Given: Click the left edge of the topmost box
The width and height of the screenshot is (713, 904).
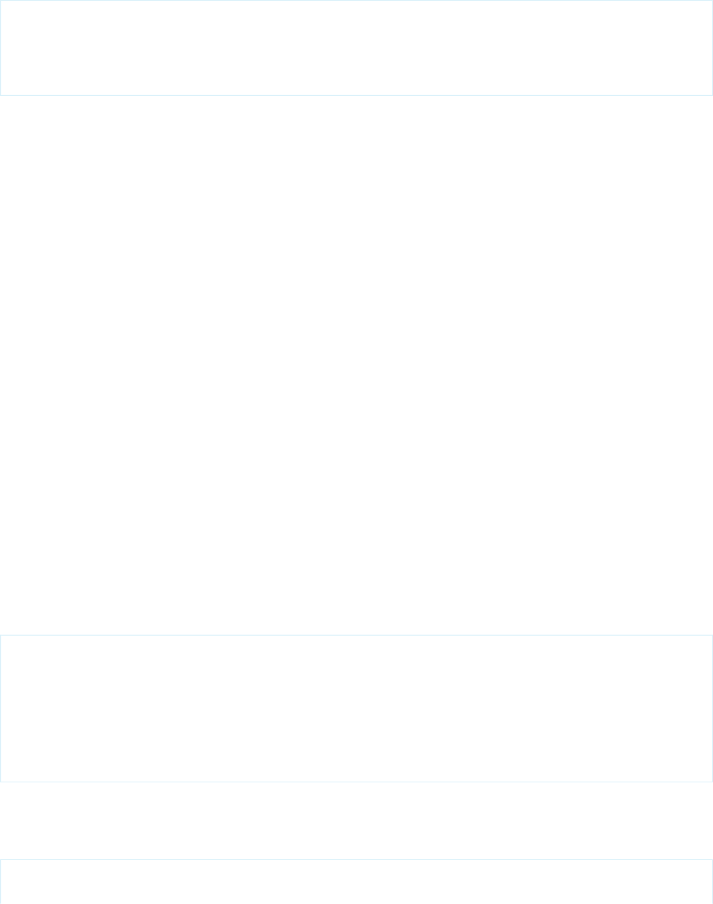Looking at the screenshot, I should pyautogui.click(x=0, y=48).
